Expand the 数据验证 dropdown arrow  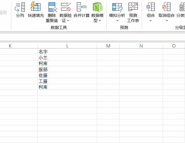point(68,21)
